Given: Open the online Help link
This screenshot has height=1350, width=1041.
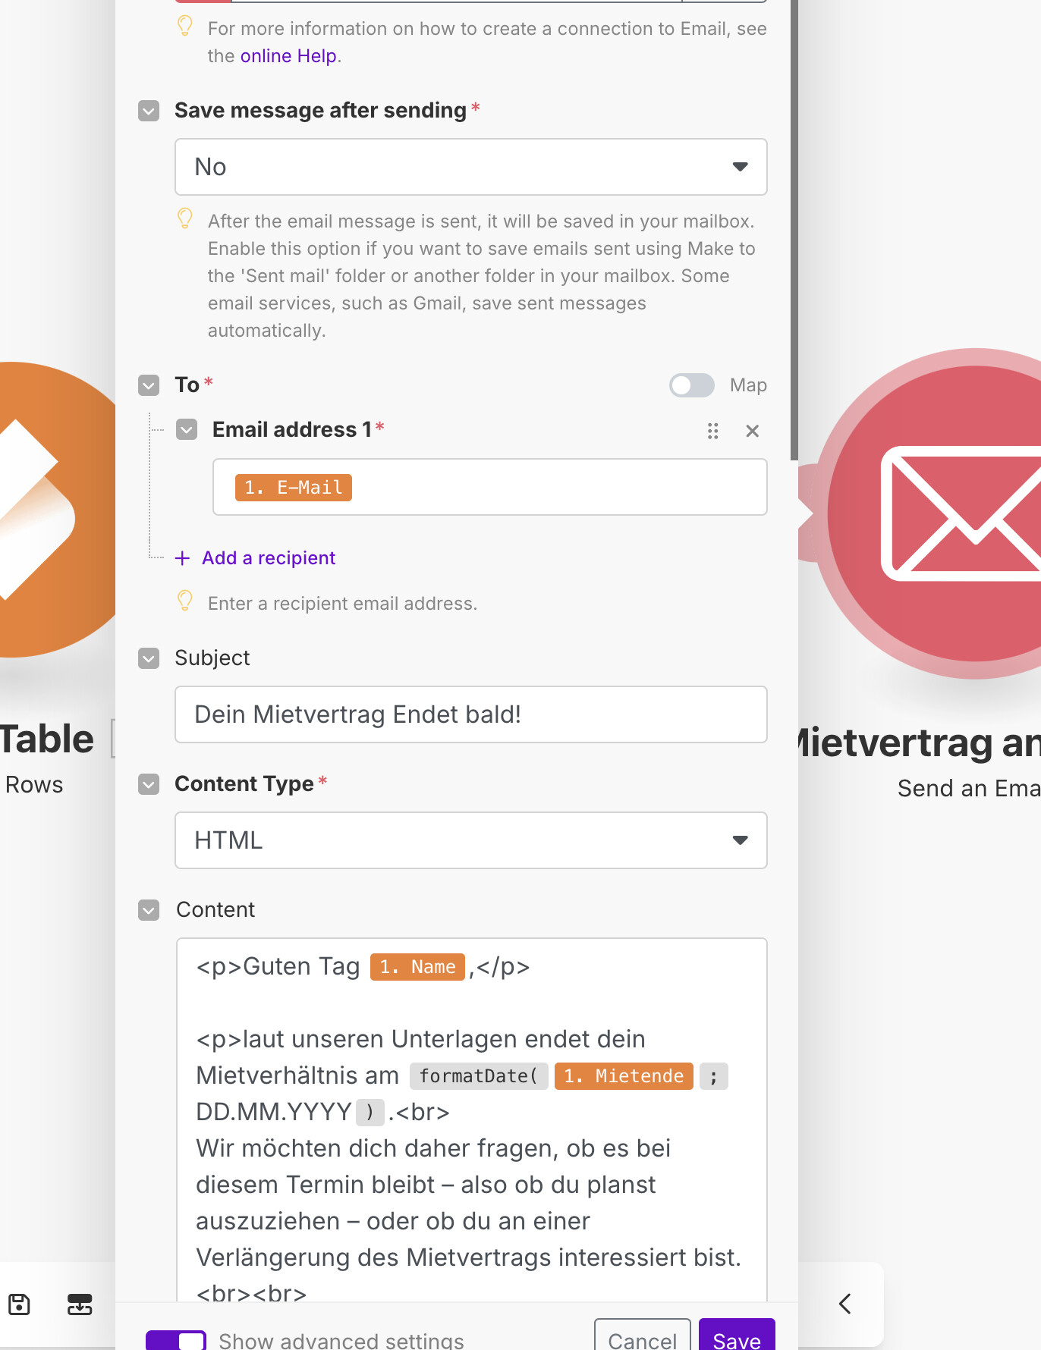Looking at the screenshot, I should point(288,56).
